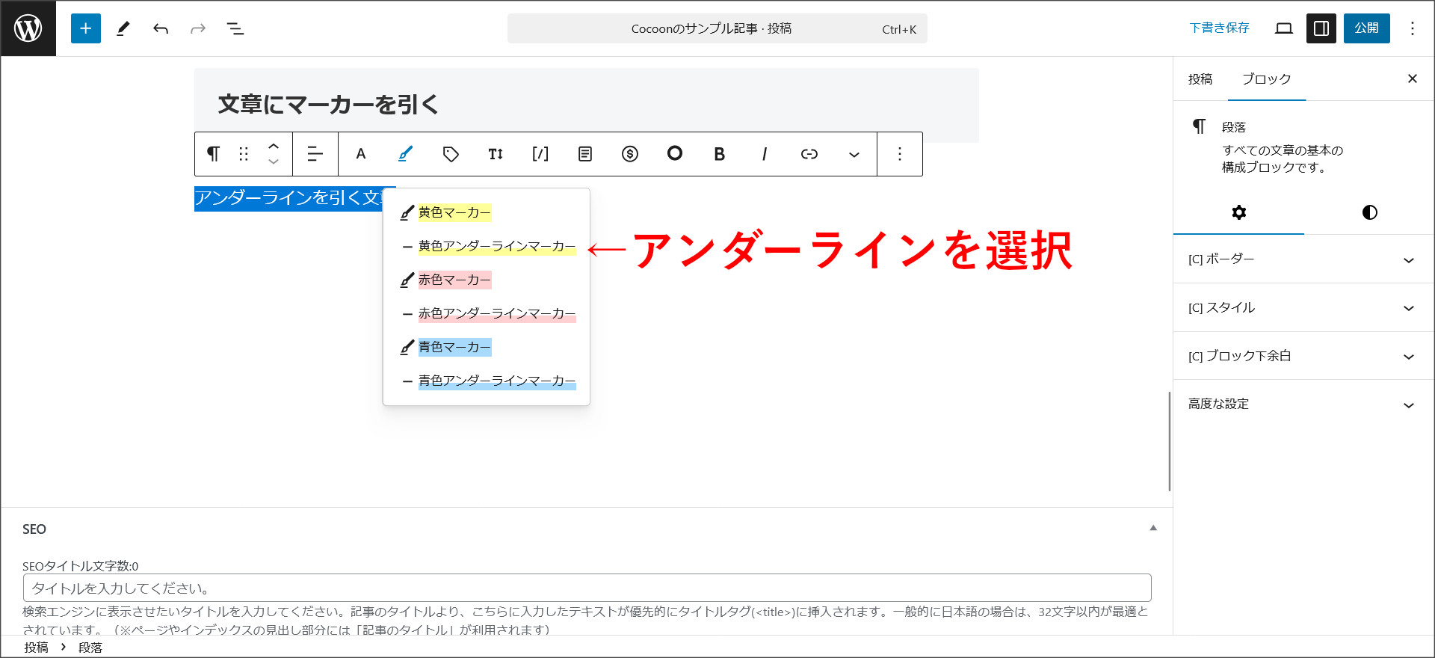Click the editor vertical scrollbar thumb
Screen dimensions: 1435x658
coord(1169,441)
